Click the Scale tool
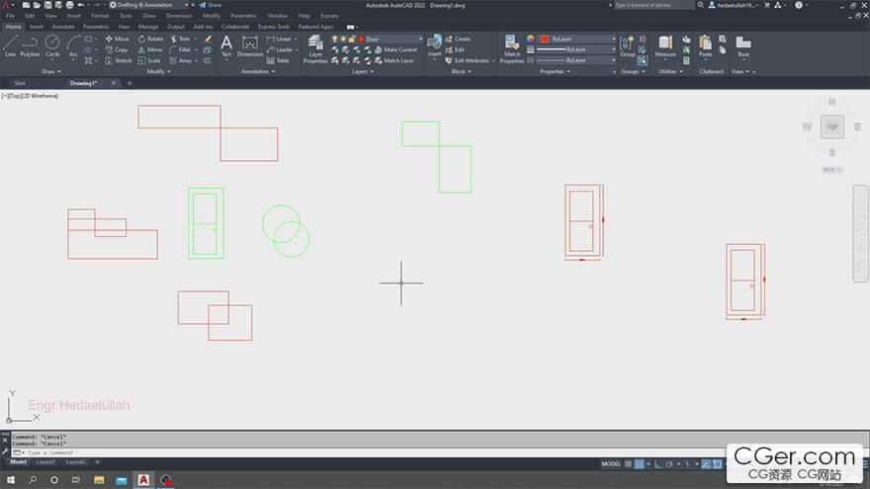 click(x=148, y=60)
